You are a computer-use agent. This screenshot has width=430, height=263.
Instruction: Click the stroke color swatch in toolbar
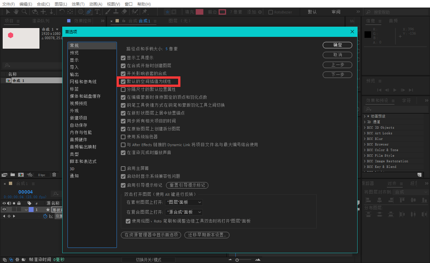[x=223, y=12]
